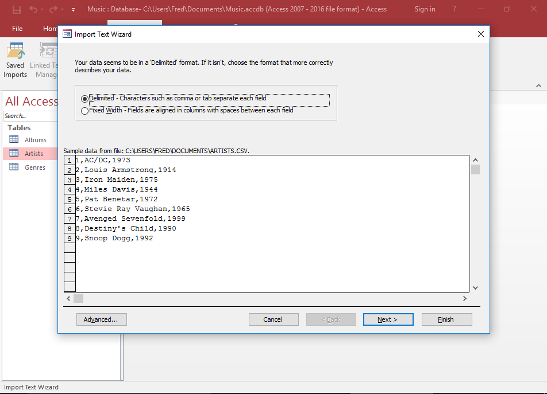
Task: Close the Import Text Wizard dialog
Action: click(481, 34)
